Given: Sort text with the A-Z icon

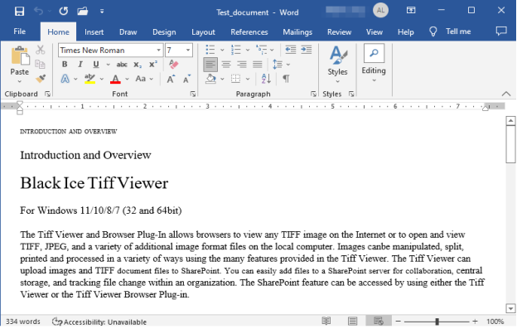Looking at the screenshot, I should (266, 79).
